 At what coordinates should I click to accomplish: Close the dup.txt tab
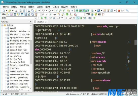pyautogui.click(x=46, y=22)
